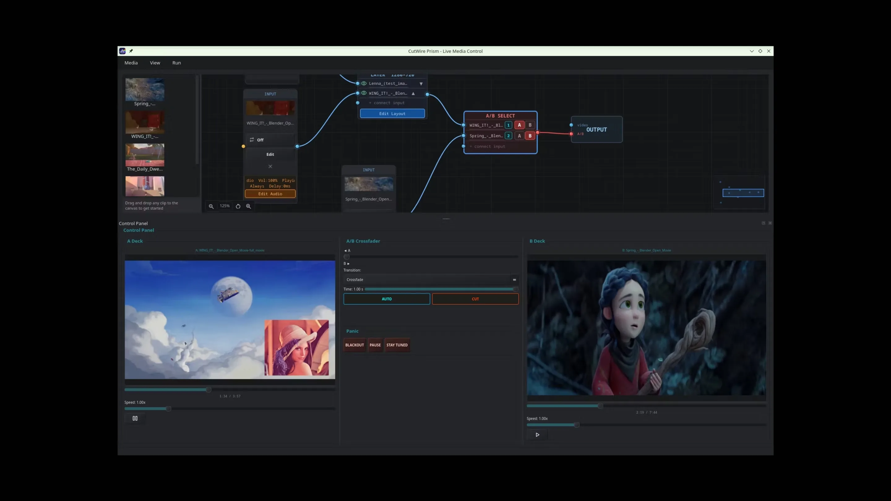The image size is (891, 501).
Task: Click the pin window icon in titlebar
Action: tap(131, 51)
